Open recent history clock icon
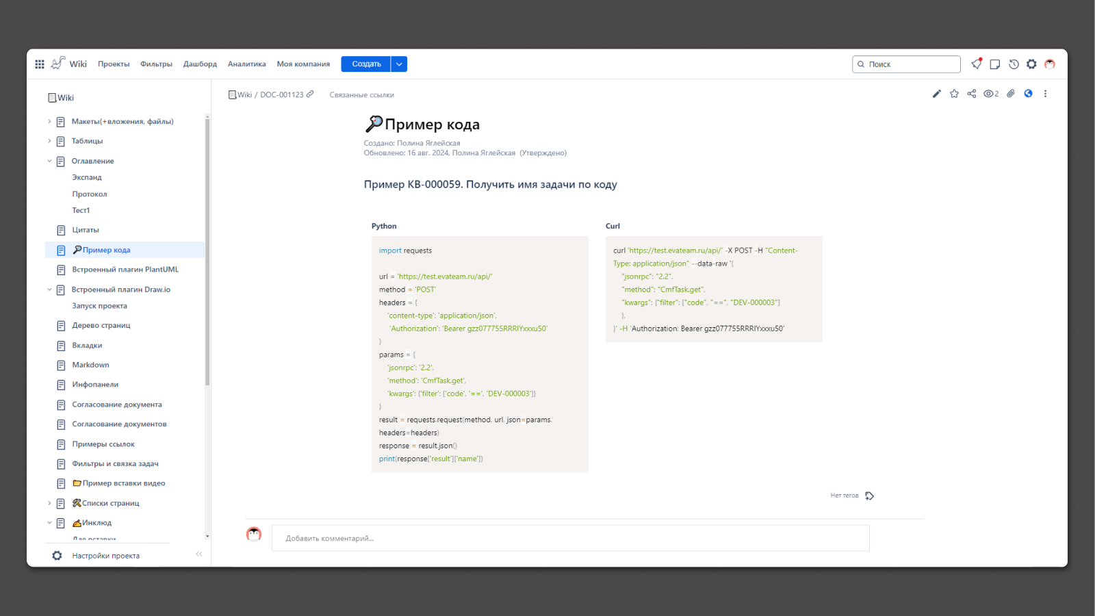This screenshot has height=616, width=1095. click(x=1014, y=64)
